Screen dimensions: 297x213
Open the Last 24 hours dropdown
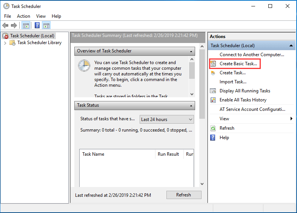(x=167, y=120)
